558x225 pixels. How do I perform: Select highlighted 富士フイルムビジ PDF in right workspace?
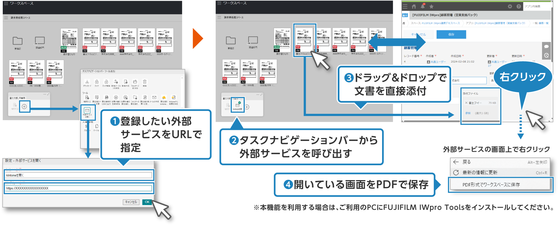304,40
